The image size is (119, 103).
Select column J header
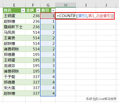[x=106, y=5]
